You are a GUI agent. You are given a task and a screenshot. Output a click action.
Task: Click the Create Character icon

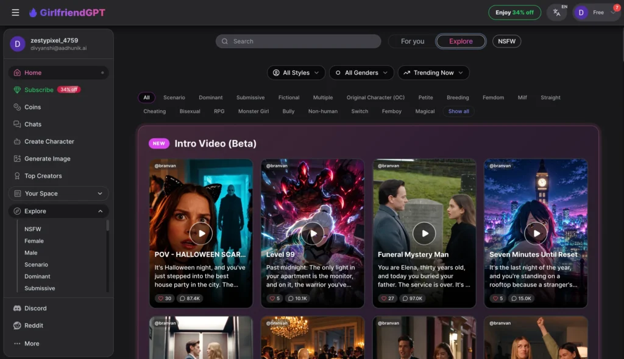point(17,142)
